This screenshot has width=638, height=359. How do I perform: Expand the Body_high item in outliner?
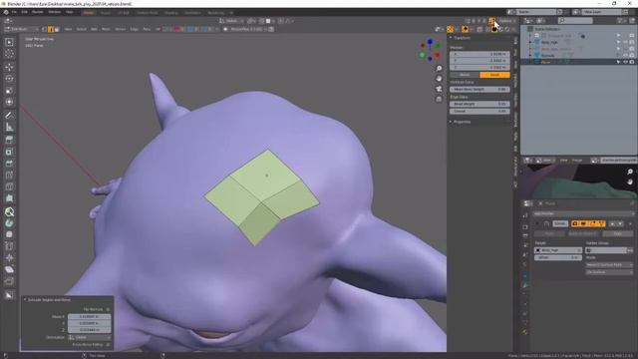530,42
